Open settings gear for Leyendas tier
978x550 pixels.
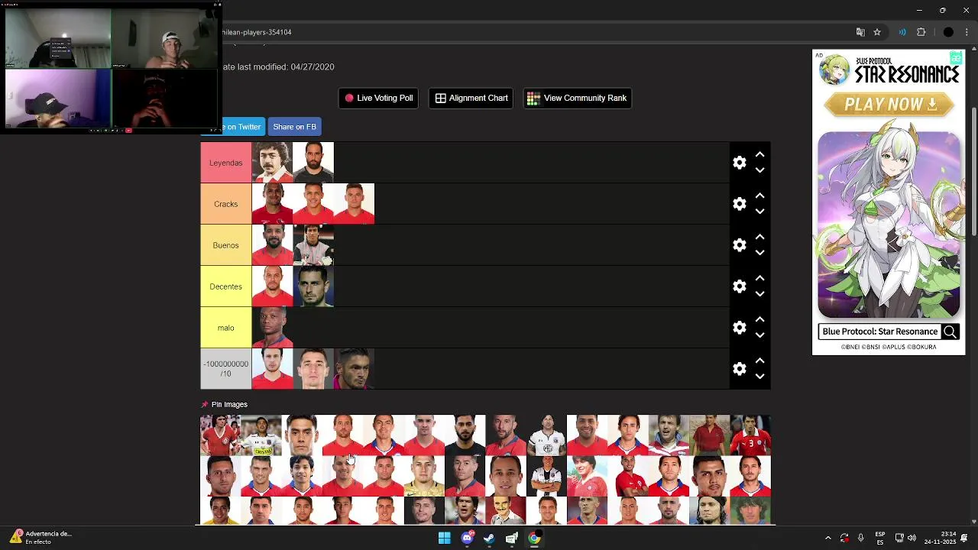pos(739,163)
